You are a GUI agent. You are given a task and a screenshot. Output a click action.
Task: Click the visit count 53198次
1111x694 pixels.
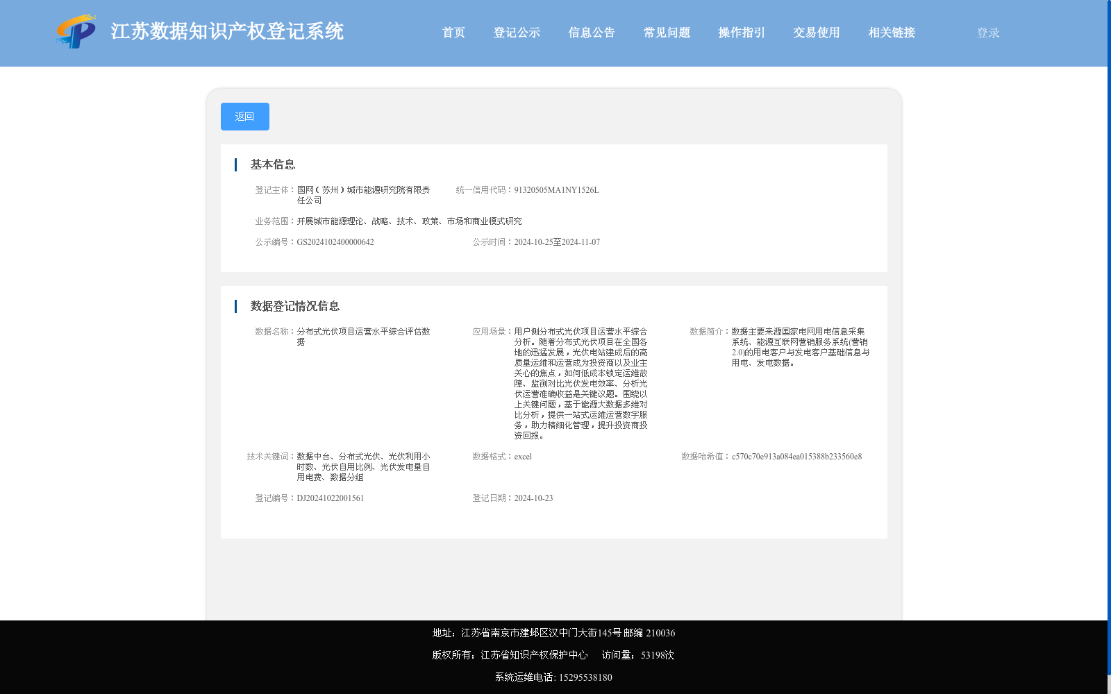[x=658, y=655]
